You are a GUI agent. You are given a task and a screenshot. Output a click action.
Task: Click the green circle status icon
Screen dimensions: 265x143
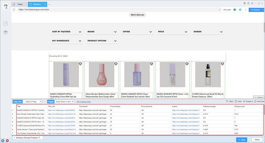coord(235,10)
